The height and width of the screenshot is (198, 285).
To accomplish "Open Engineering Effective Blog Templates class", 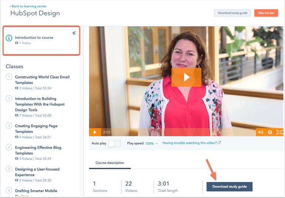I will (38, 150).
